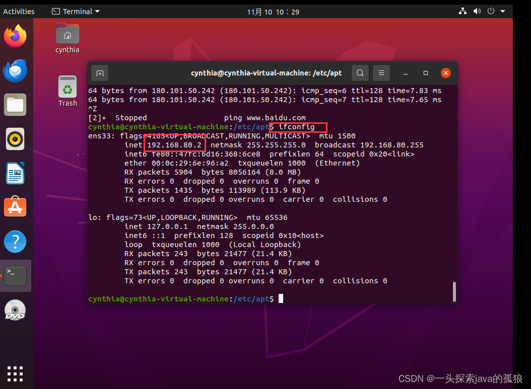Viewport: 531px width, 389px height.
Task: Open Ubuntu Software store
Action: (15, 207)
